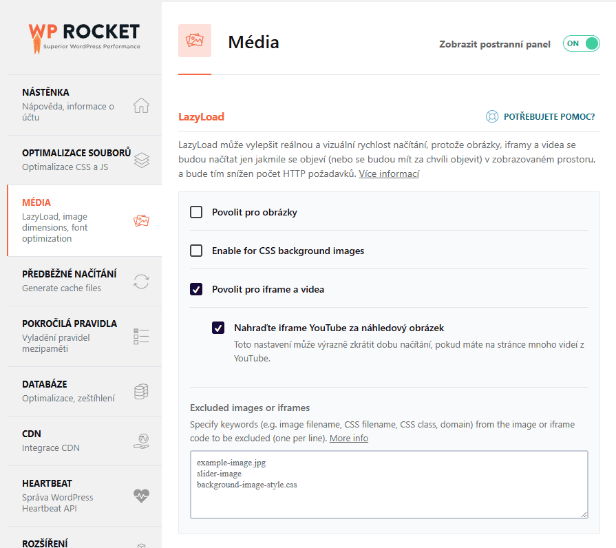Click the WP Rocket logo
Image resolution: width=616 pixels, height=548 pixels.
coord(84,38)
